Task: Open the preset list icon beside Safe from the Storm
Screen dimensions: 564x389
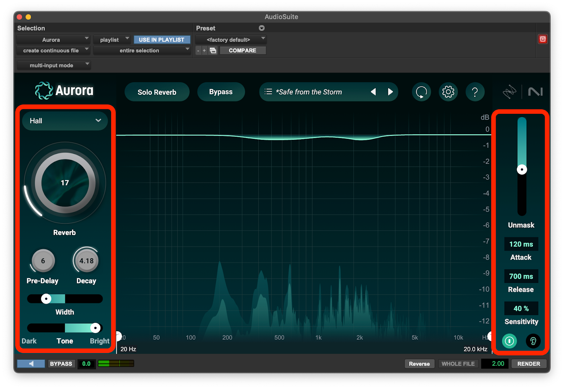Action: 268,92
